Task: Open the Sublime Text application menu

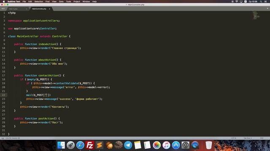Action: coord(14,2)
